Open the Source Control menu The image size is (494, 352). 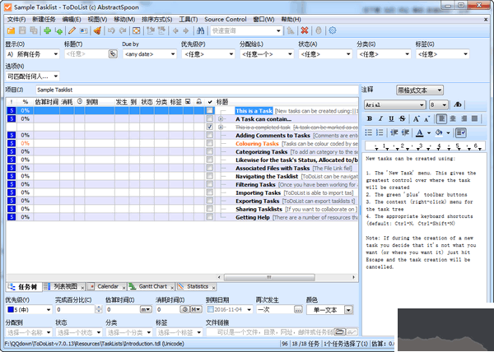224,18
